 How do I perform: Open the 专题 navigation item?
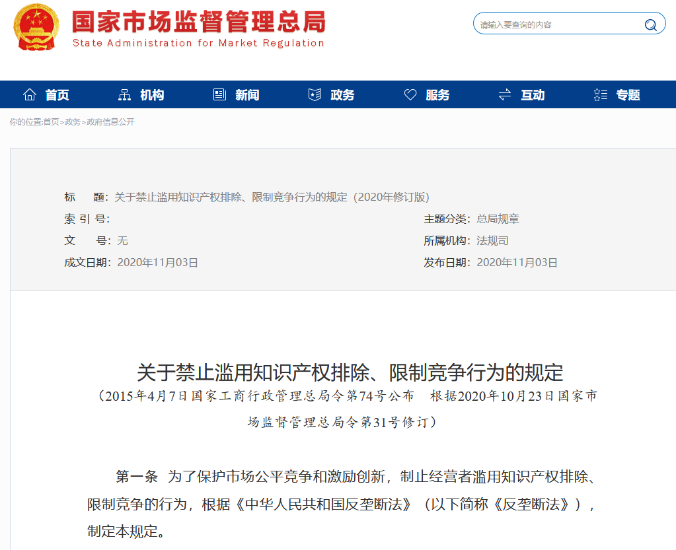628,95
